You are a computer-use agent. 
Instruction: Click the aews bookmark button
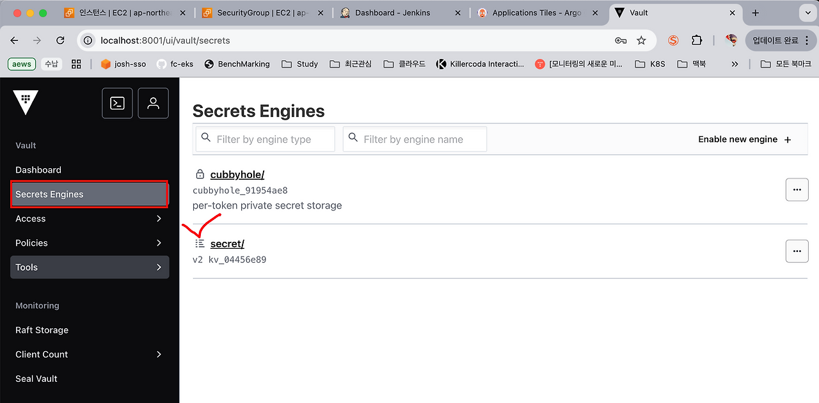point(22,64)
